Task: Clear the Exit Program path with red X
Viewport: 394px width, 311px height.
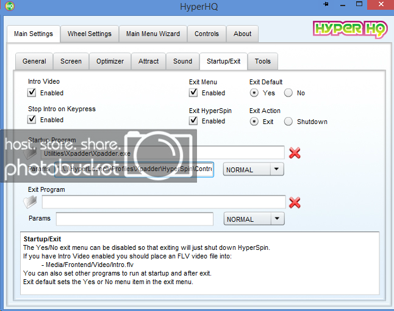Action: 295,202
